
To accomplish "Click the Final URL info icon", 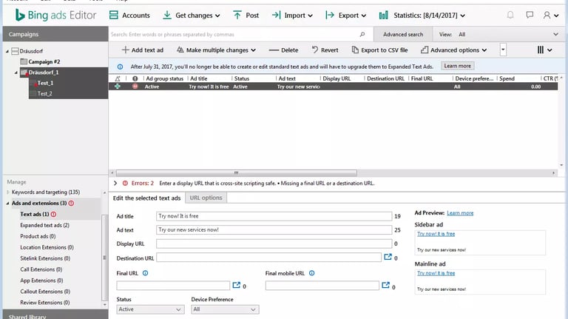I will click(145, 273).
